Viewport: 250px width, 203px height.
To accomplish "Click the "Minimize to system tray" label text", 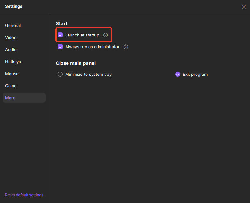I will coord(88,75).
